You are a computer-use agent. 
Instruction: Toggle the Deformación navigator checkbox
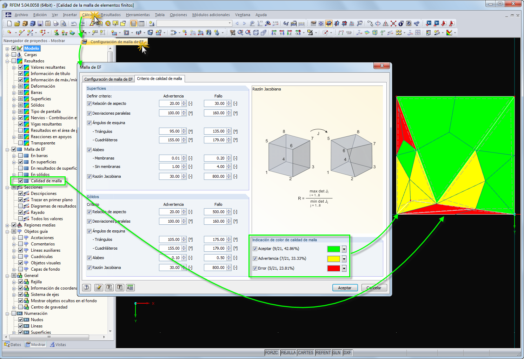[20, 86]
